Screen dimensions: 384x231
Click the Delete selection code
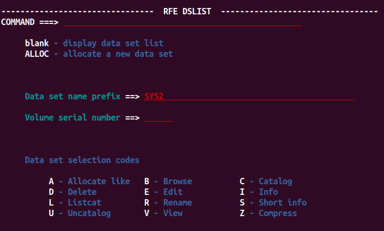(x=73, y=192)
